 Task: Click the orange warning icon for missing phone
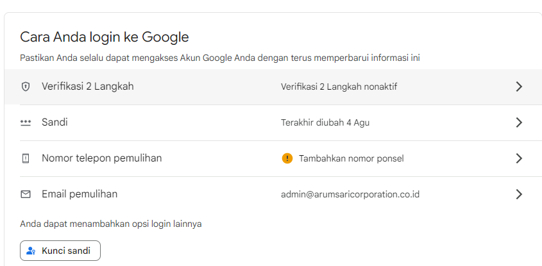(x=287, y=158)
